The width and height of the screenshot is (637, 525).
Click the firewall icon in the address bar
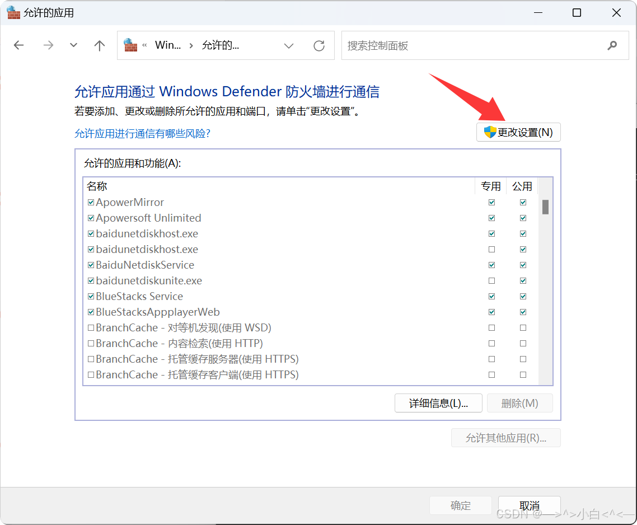[130, 45]
